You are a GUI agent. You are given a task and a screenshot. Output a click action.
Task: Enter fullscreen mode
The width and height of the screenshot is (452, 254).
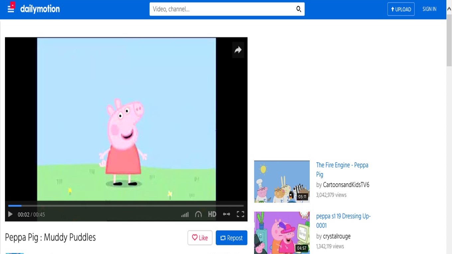coord(240,215)
